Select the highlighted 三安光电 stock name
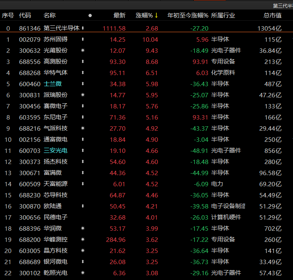293x280 pixels. click(56, 151)
